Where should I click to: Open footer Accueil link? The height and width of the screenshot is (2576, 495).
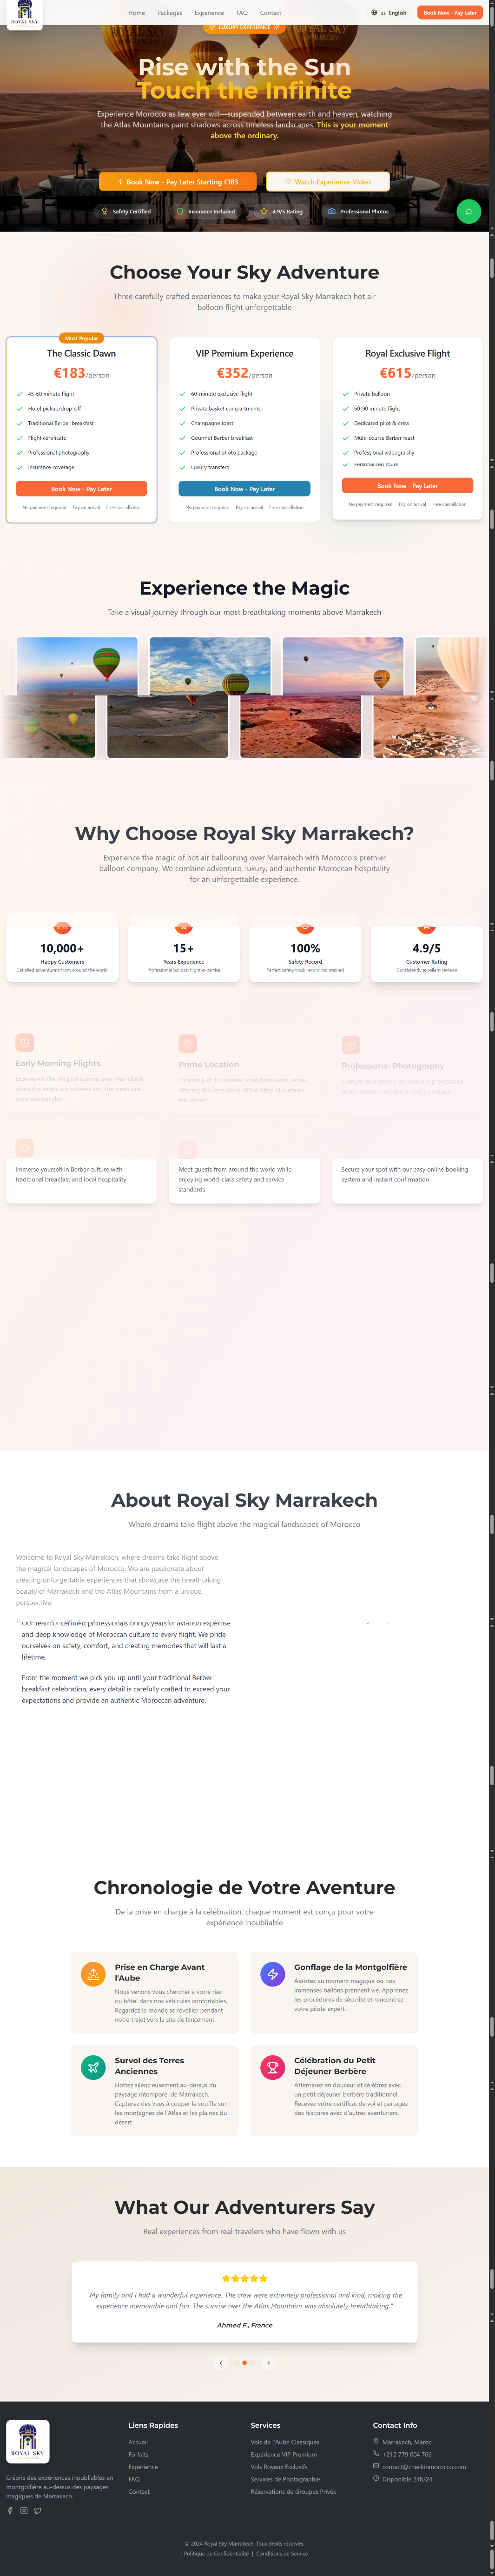[x=138, y=2442]
